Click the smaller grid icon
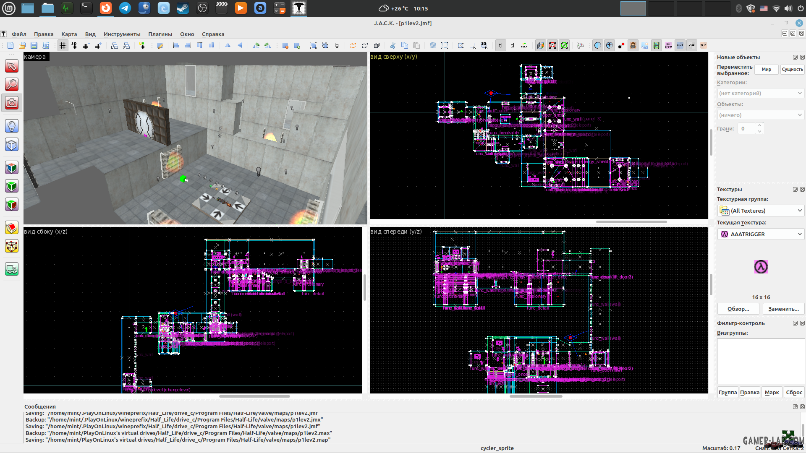The image size is (806, 453). pos(86,46)
